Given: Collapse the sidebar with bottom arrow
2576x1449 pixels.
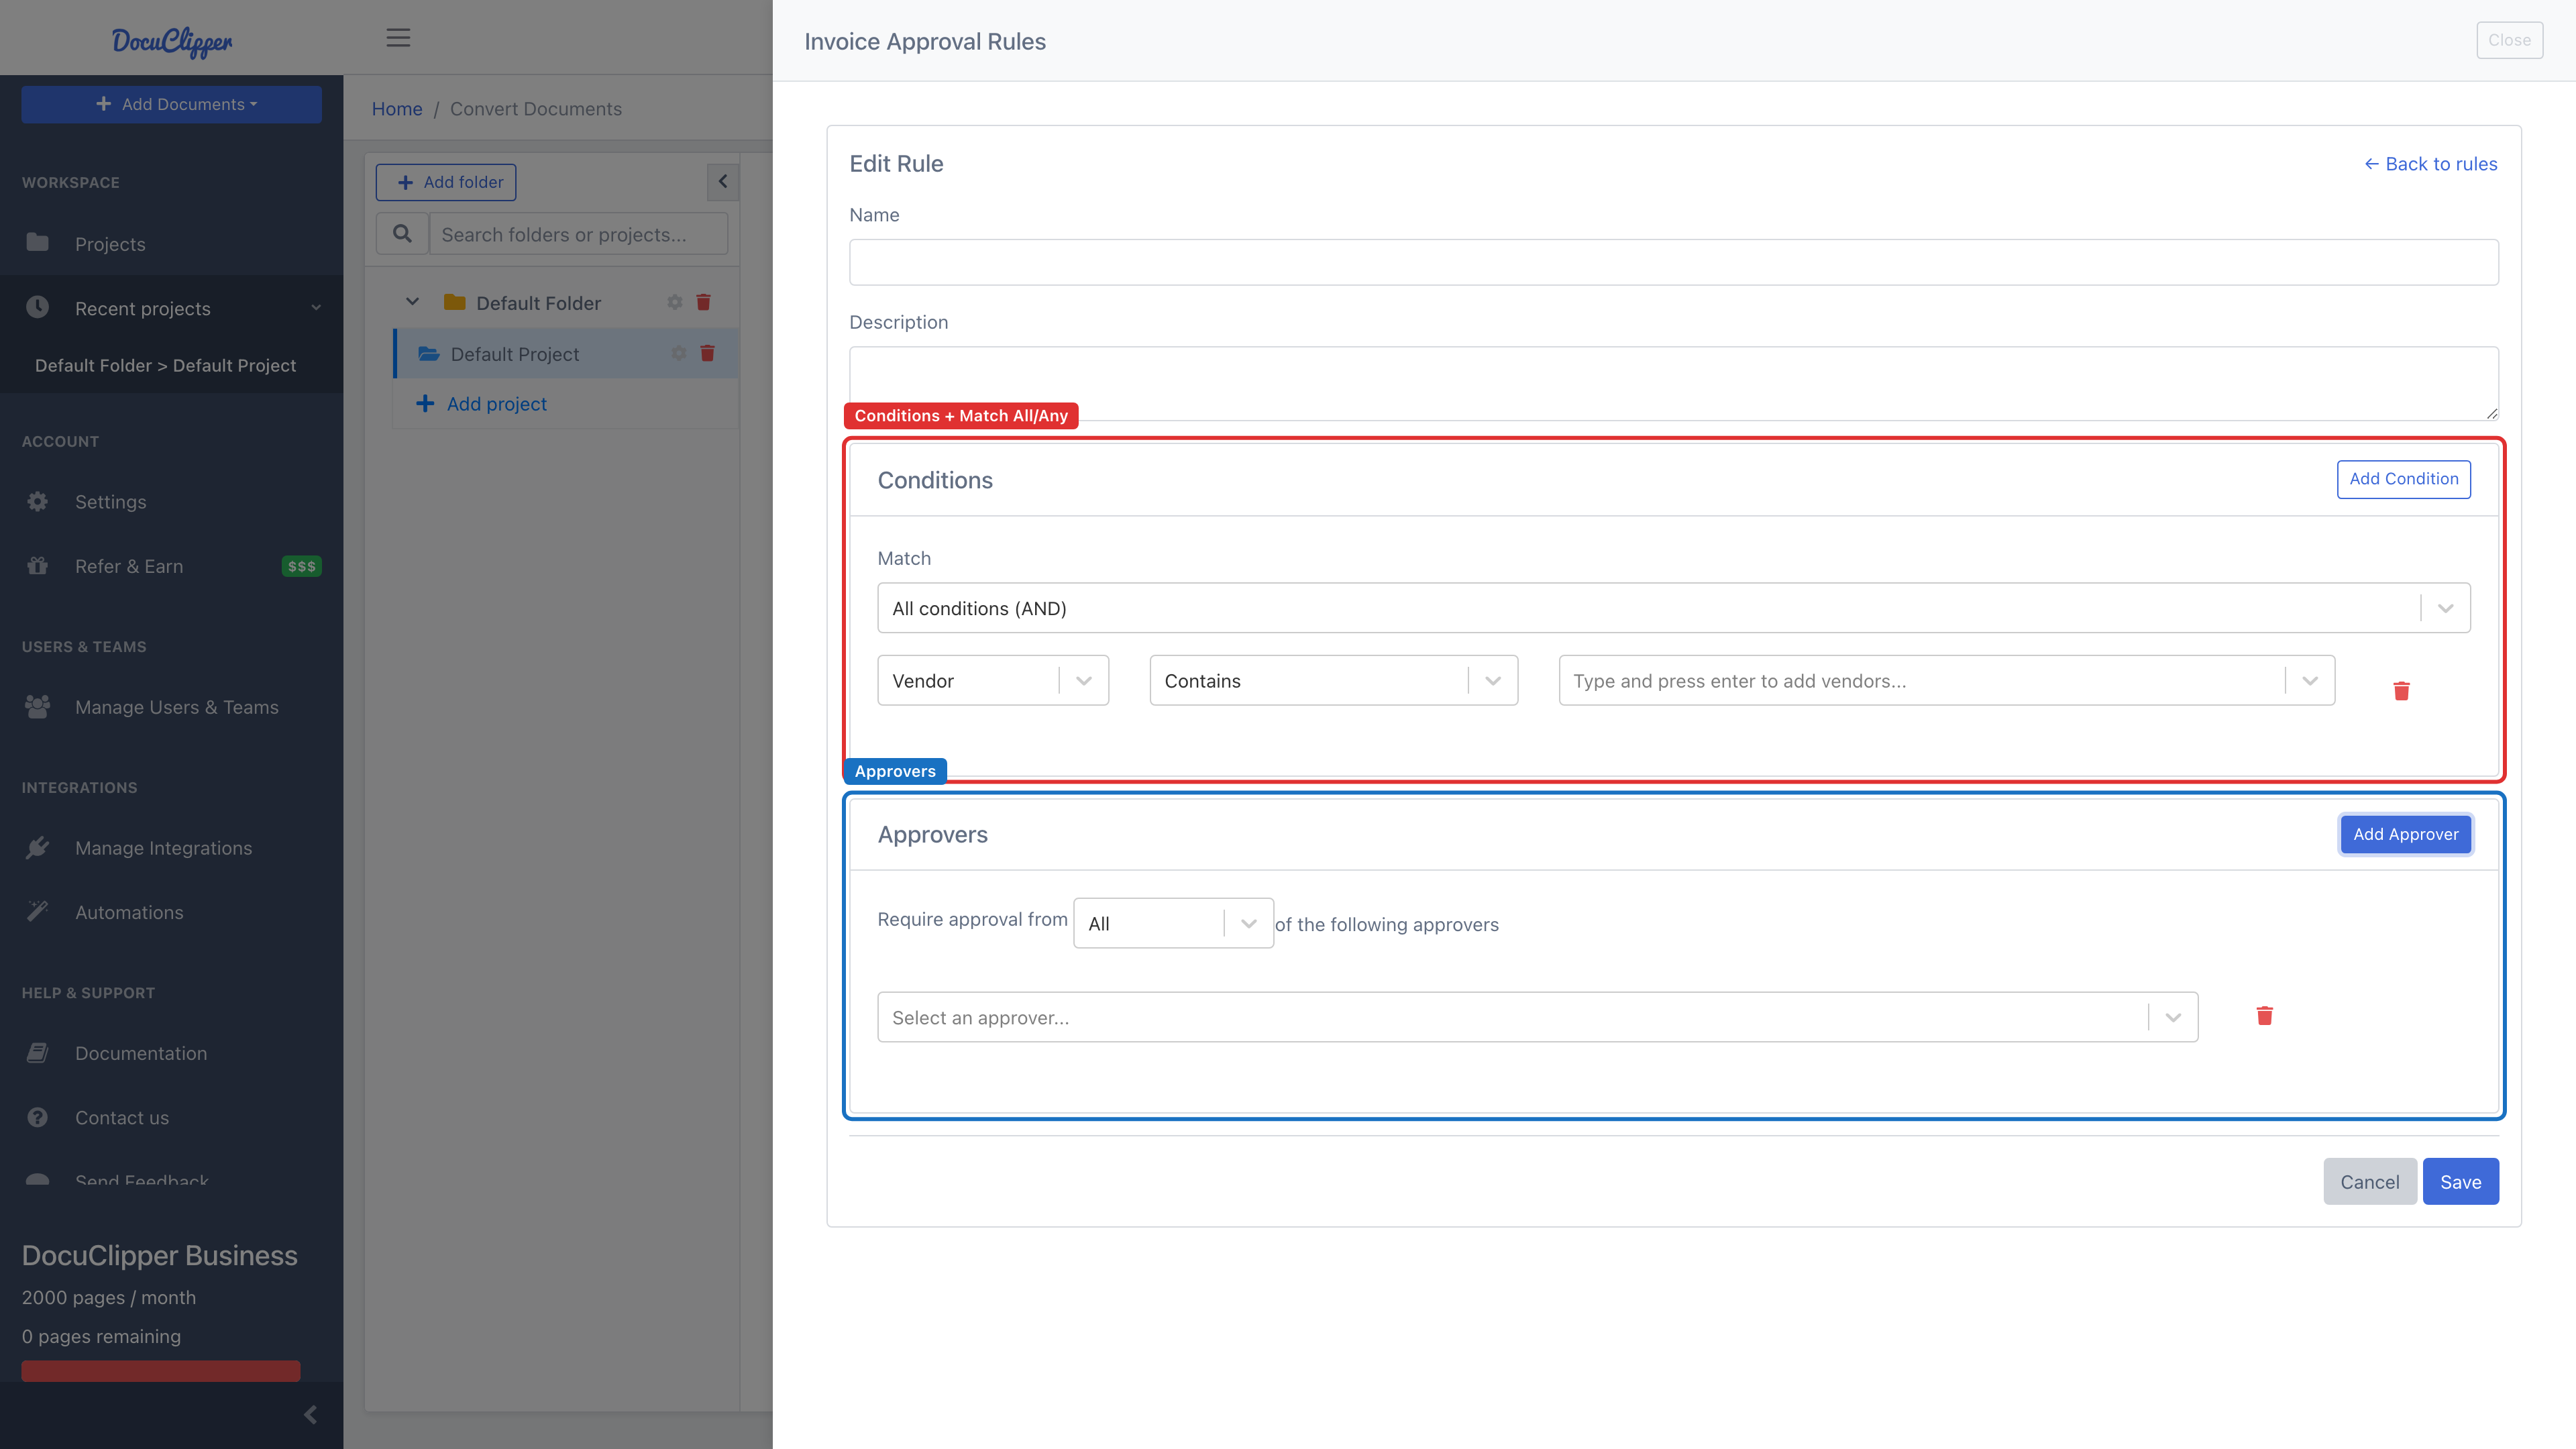Looking at the screenshot, I should click(310, 1414).
